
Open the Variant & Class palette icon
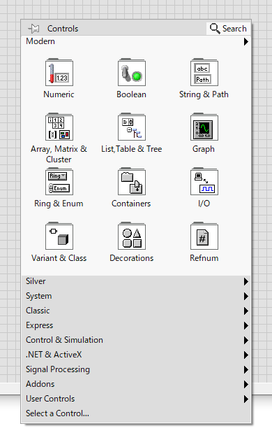[x=59, y=236]
